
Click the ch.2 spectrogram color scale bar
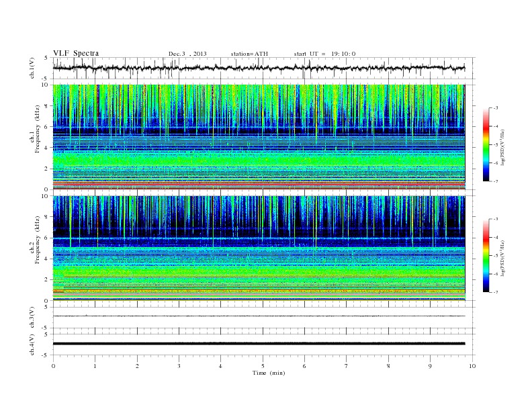(486, 256)
